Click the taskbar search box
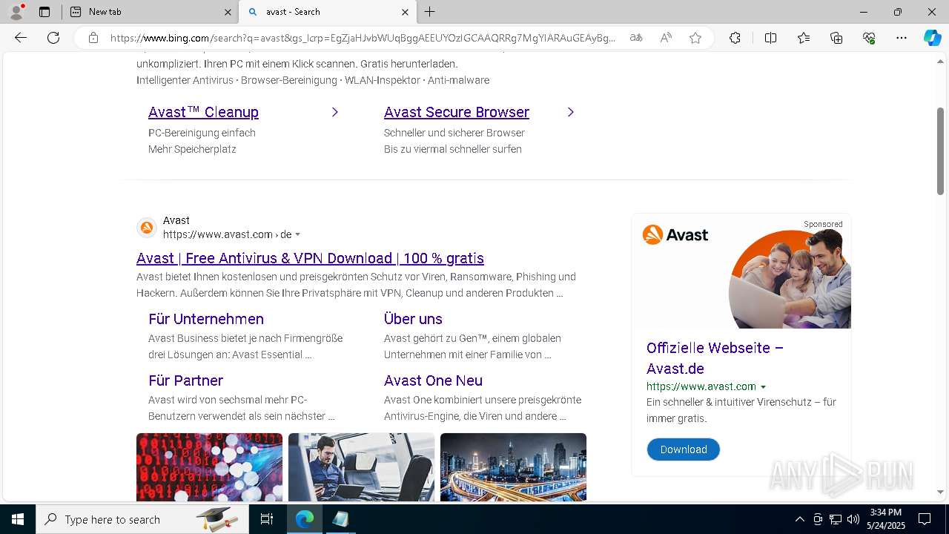This screenshot has height=534, width=949. coord(142,519)
